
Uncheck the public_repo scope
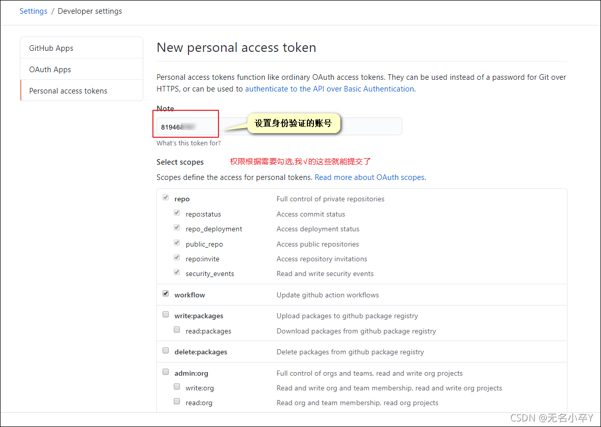[x=176, y=242]
